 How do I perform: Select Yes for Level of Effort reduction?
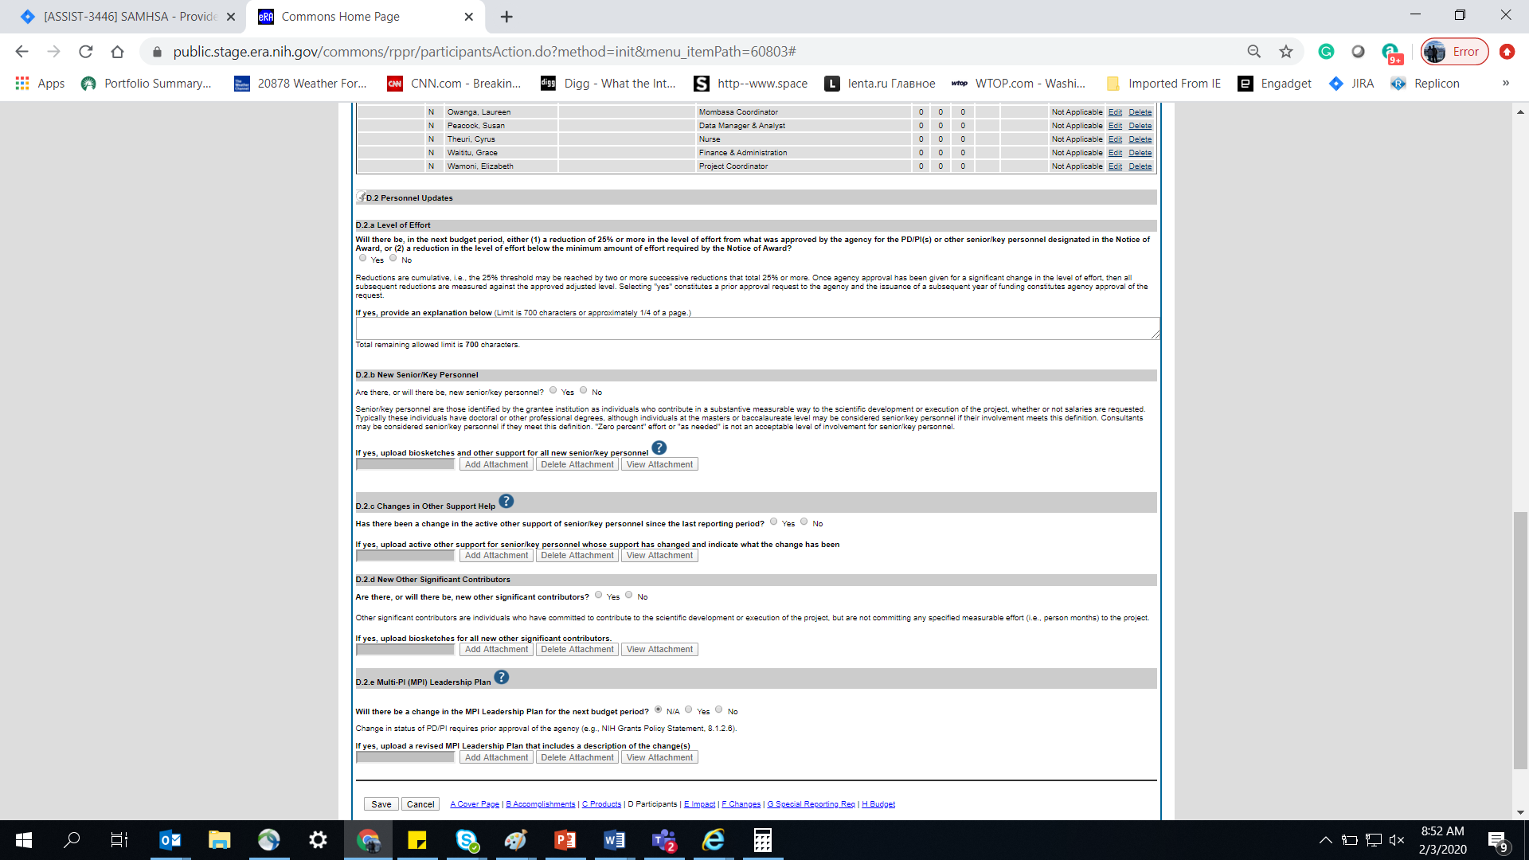pyautogui.click(x=363, y=258)
